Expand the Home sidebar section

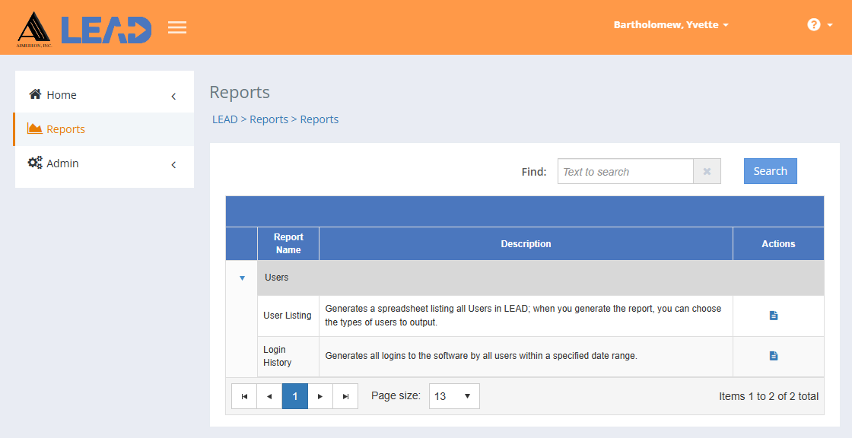(173, 94)
